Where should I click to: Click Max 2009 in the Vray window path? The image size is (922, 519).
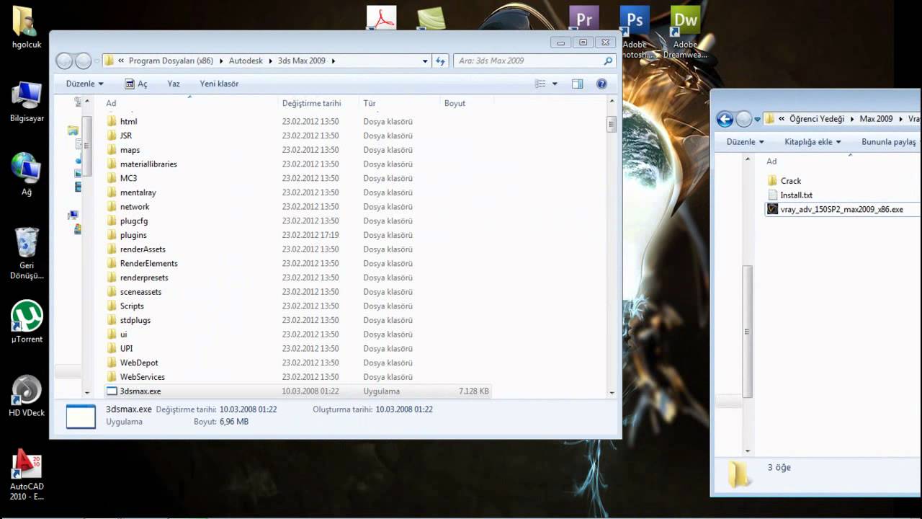tap(876, 119)
